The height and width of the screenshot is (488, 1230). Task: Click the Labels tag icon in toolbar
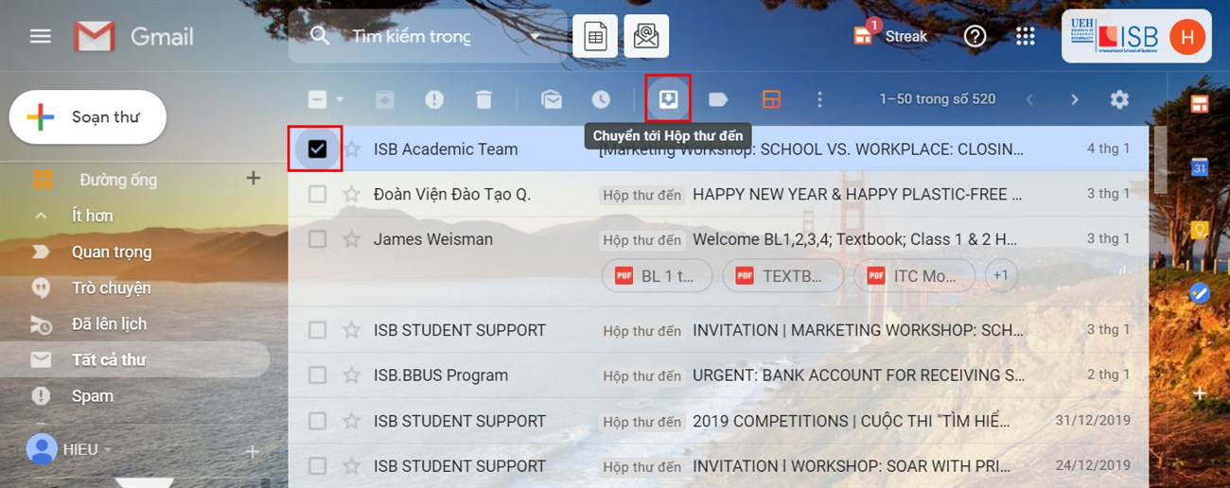coord(718,99)
